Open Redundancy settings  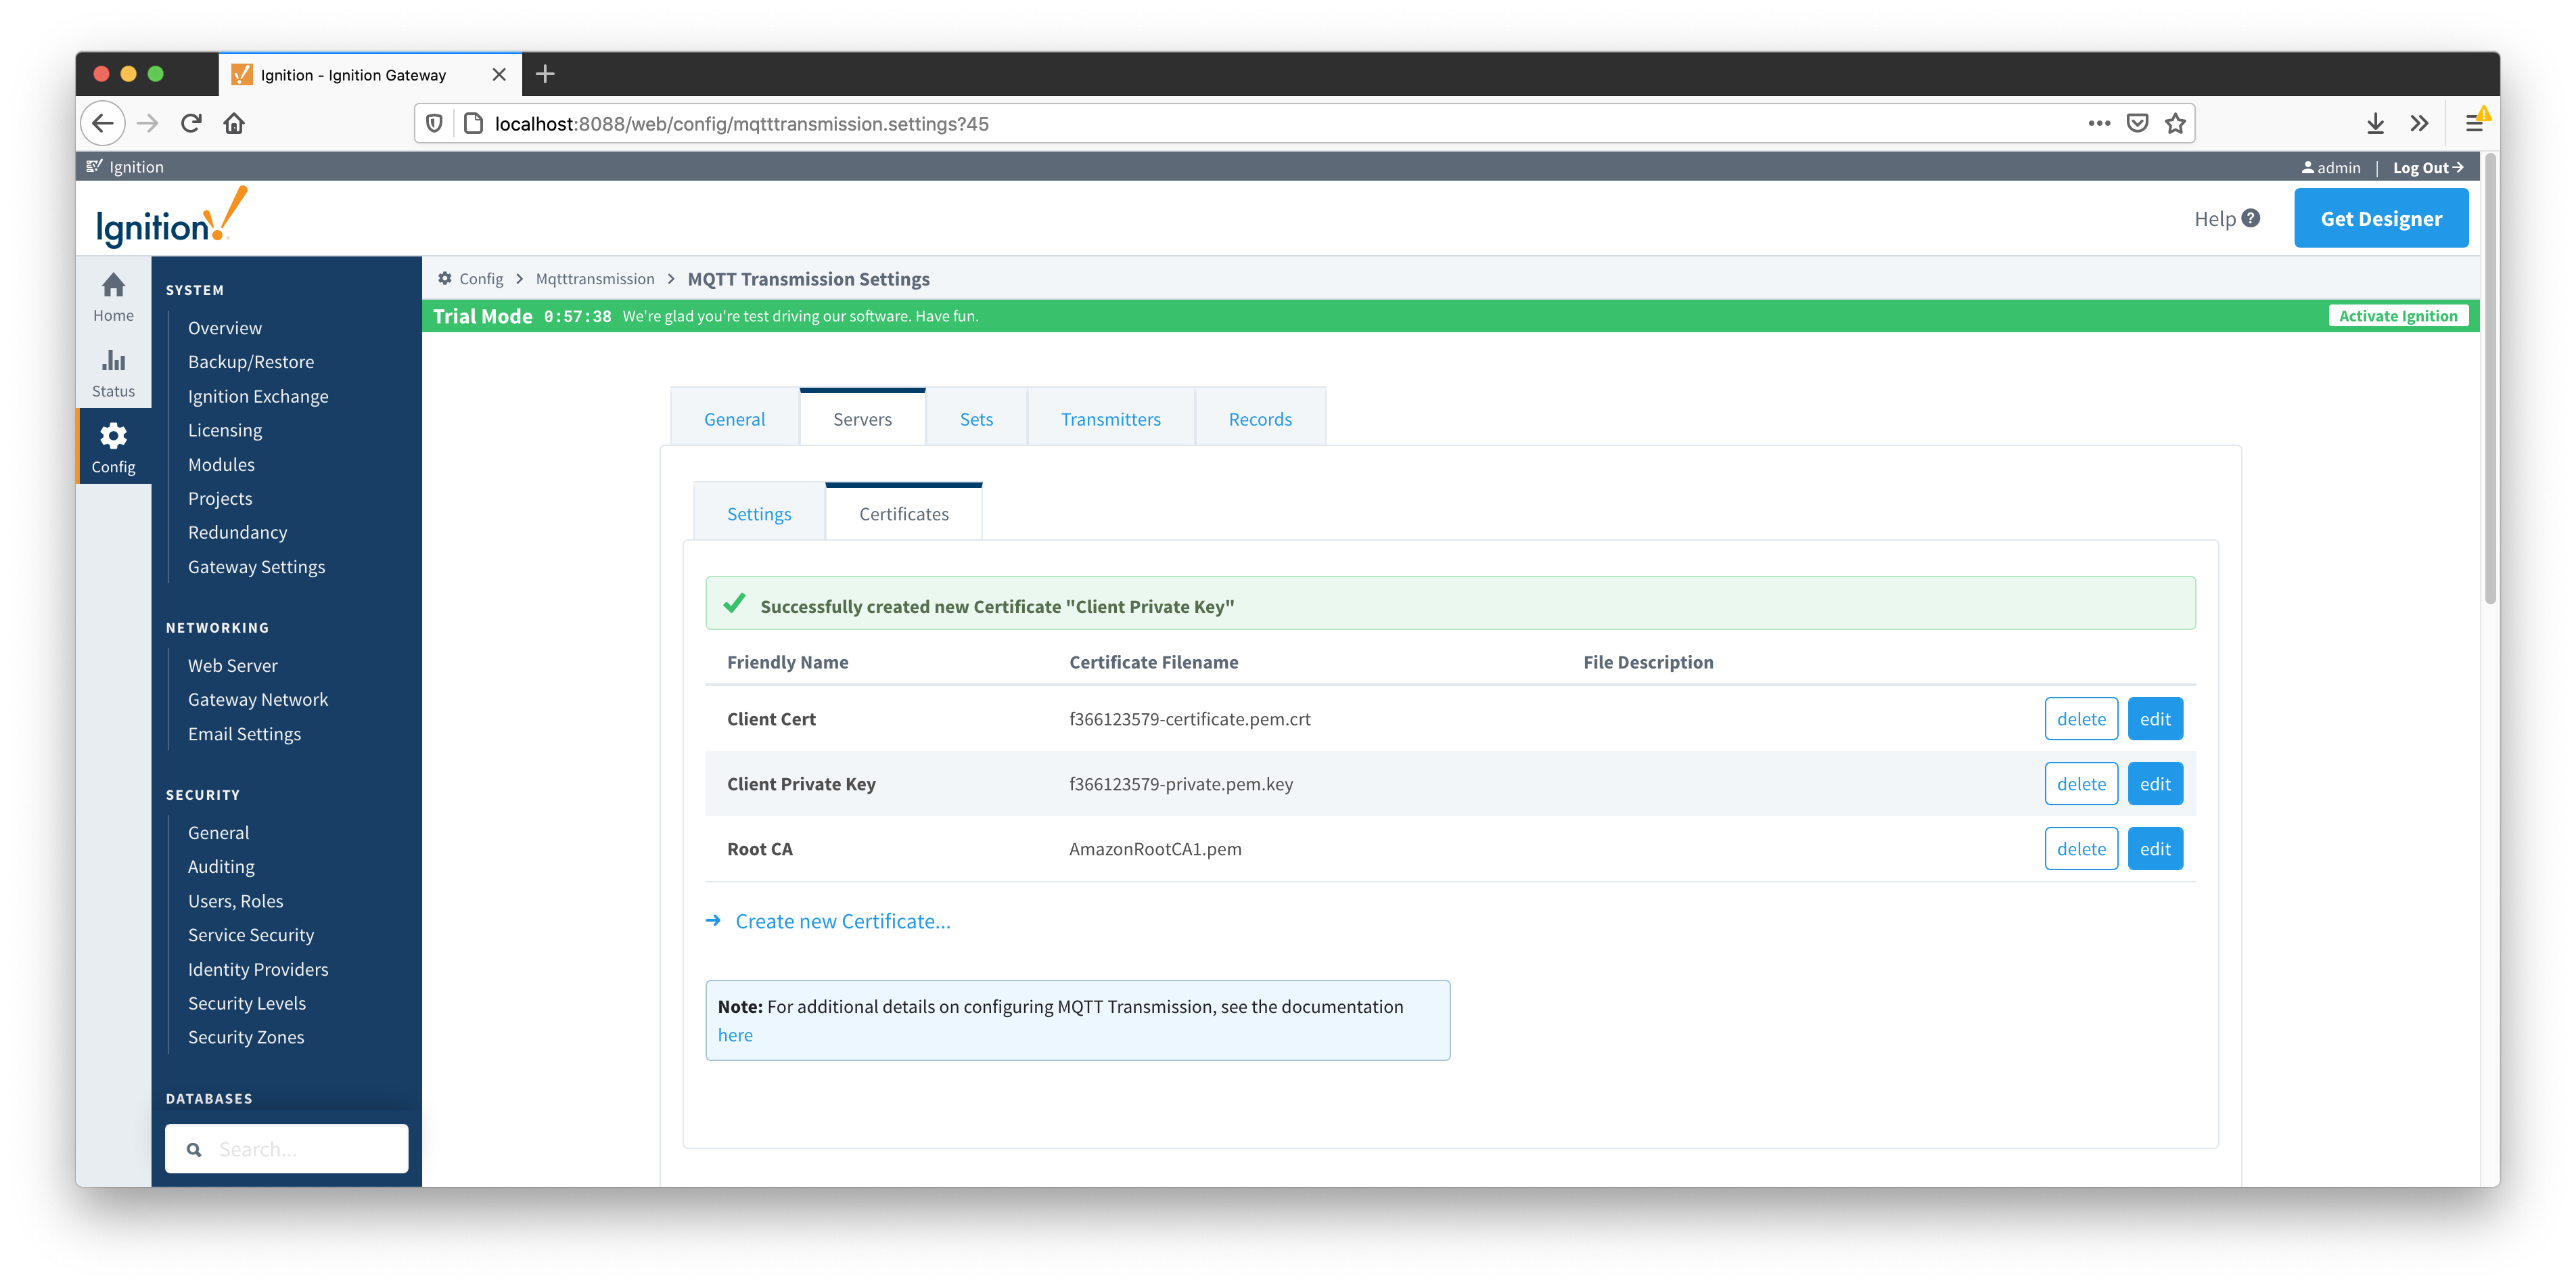pyautogui.click(x=237, y=532)
